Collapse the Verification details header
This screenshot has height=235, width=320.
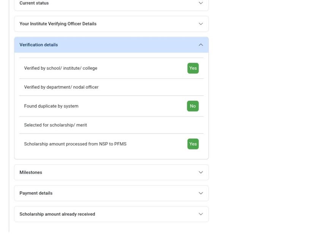tap(39, 45)
